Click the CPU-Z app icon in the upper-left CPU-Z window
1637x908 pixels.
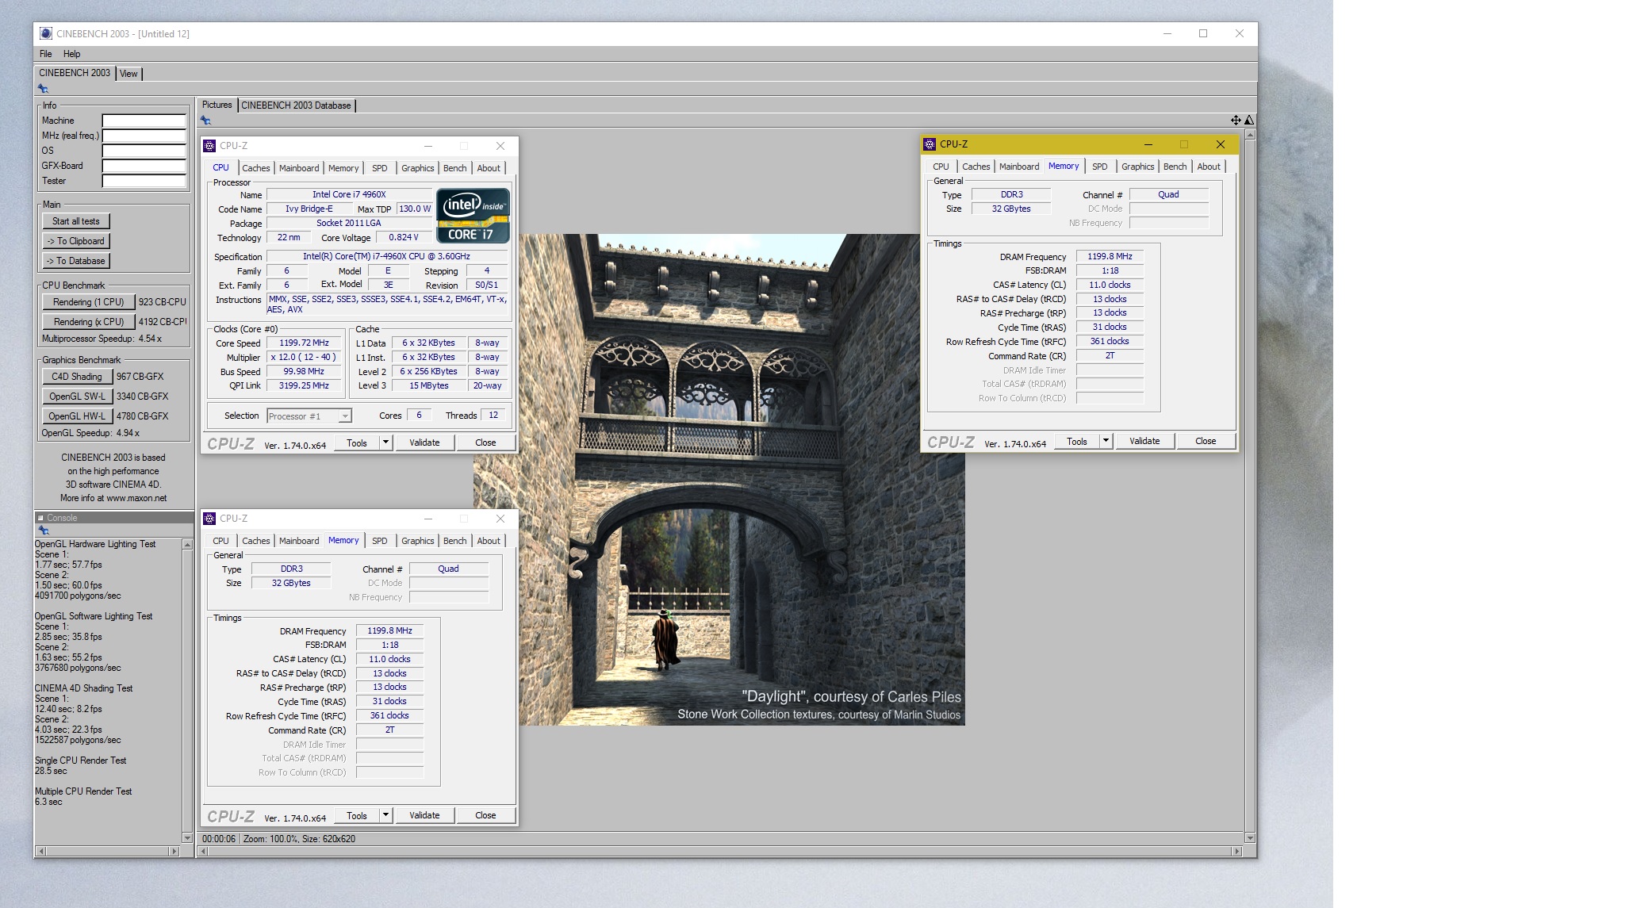pos(209,146)
